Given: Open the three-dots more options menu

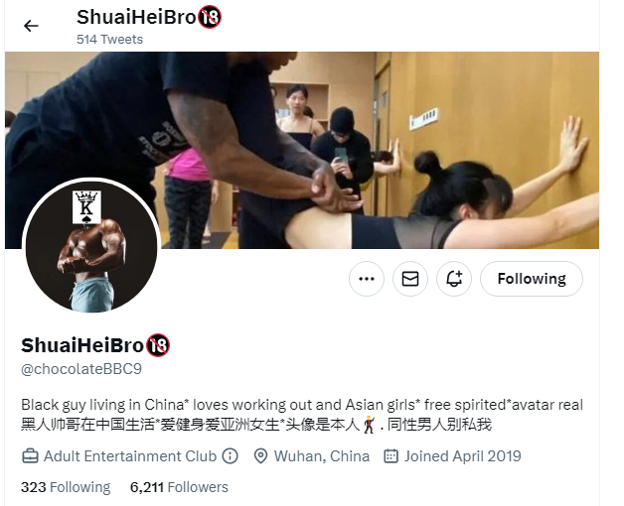Looking at the screenshot, I should (x=367, y=279).
